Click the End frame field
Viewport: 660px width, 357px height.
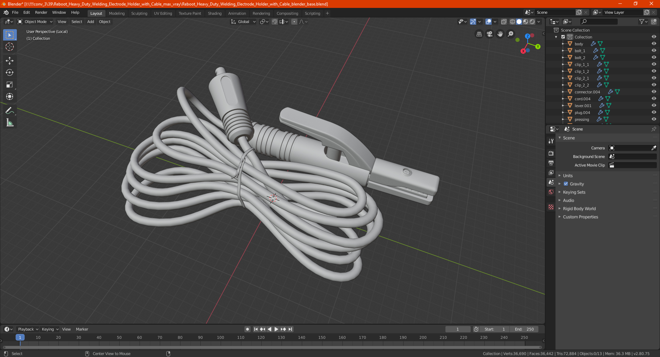(x=524, y=329)
